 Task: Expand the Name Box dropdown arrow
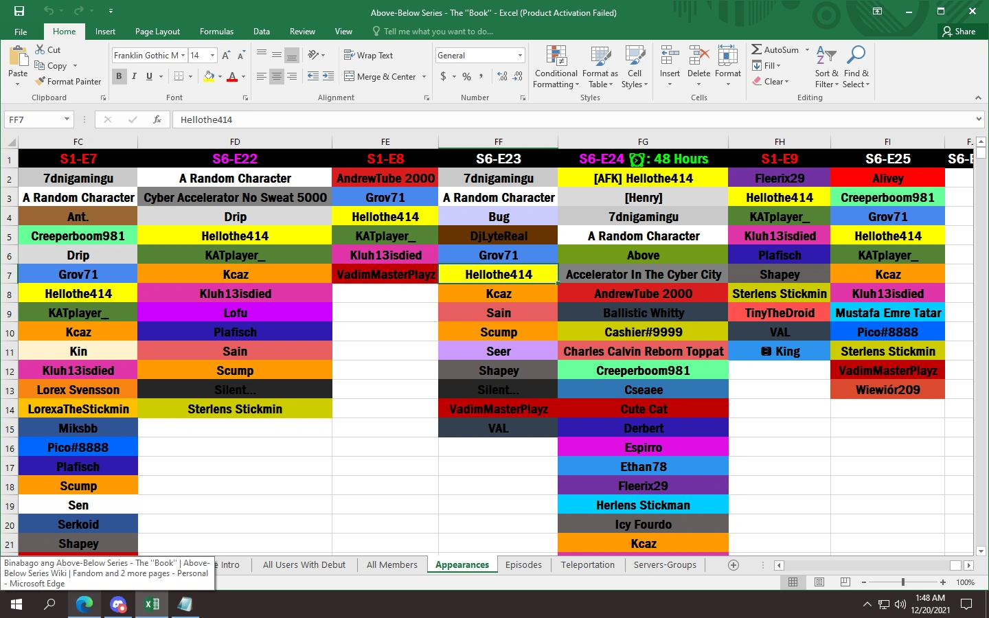(x=67, y=119)
